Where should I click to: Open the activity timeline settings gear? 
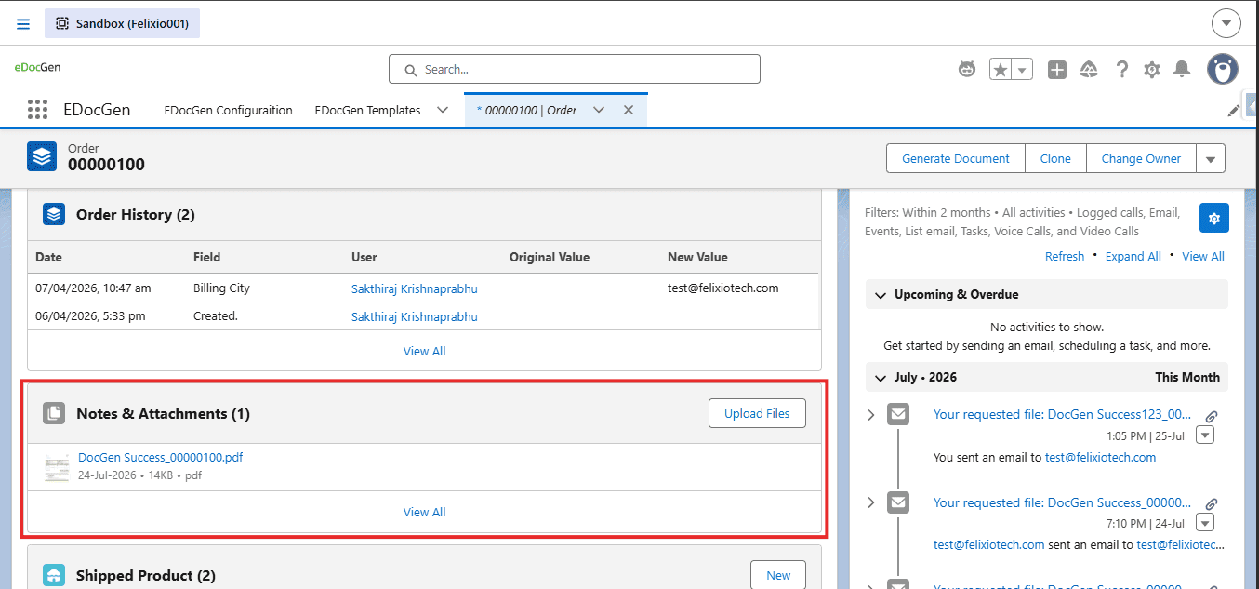[1213, 218]
